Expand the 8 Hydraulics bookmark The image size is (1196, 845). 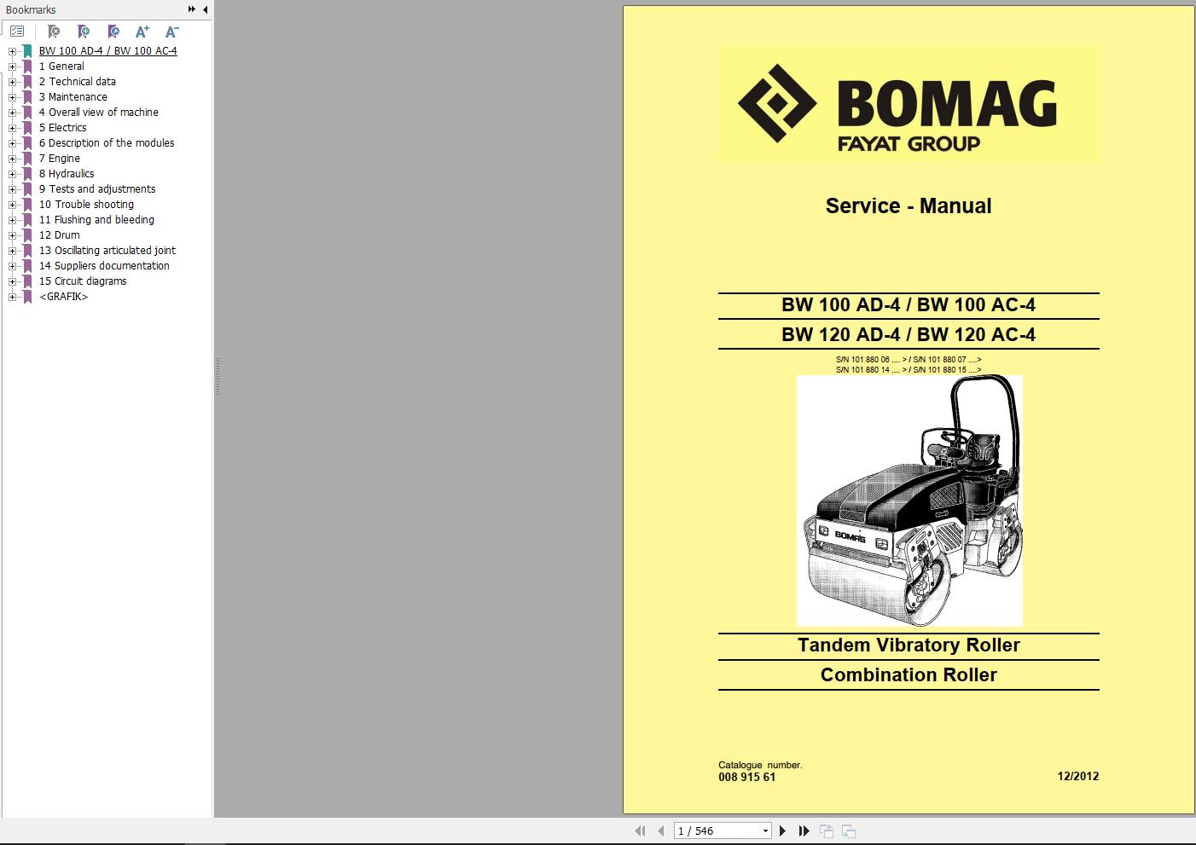12,174
